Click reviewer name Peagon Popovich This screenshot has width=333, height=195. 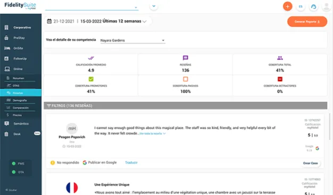tap(72, 137)
